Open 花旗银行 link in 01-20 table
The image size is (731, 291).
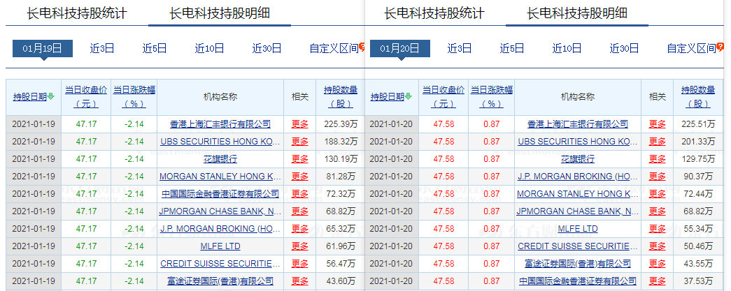click(578, 159)
